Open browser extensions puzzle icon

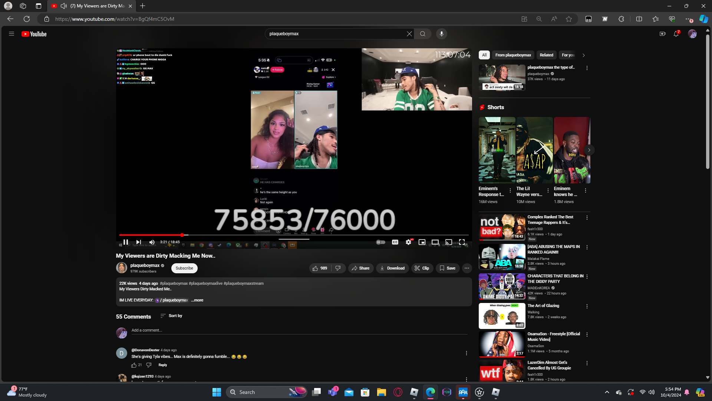pyautogui.click(x=621, y=19)
